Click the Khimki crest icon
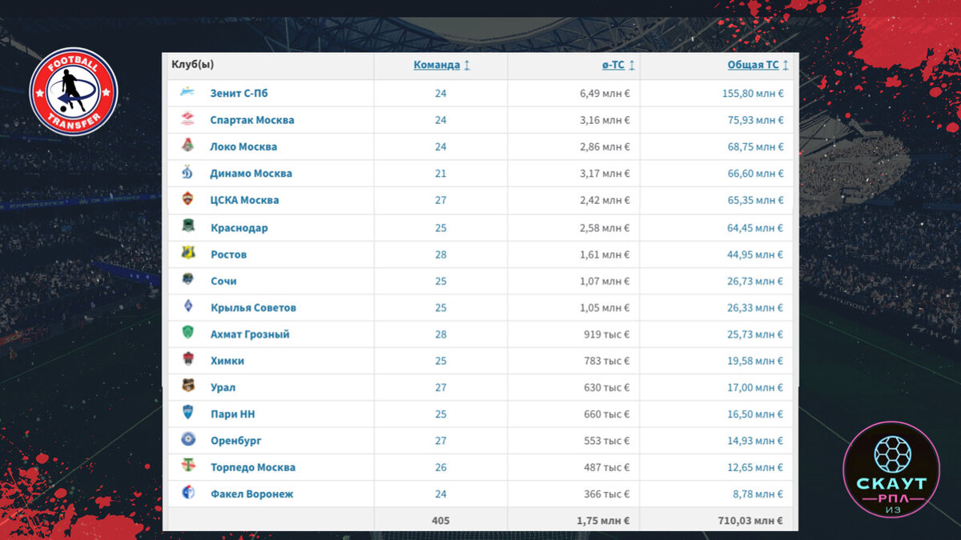Image resolution: width=961 pixels, height=540 pixels. coord(187,360)
